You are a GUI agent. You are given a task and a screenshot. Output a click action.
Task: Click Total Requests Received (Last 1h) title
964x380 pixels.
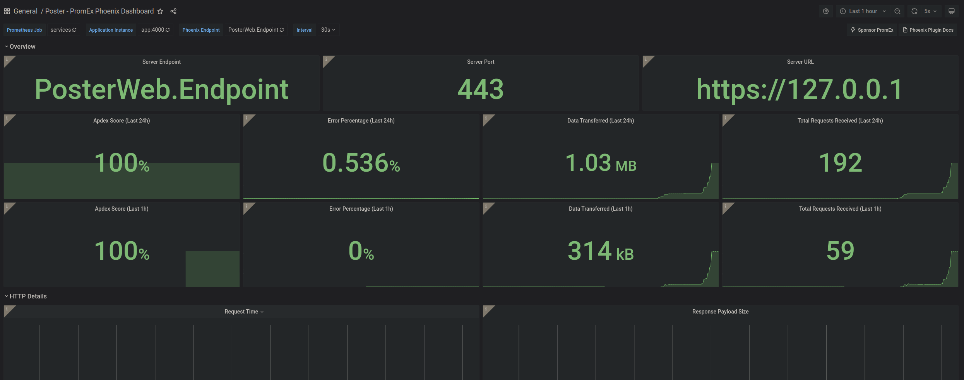pyautogui.click(x=840, y=209)
